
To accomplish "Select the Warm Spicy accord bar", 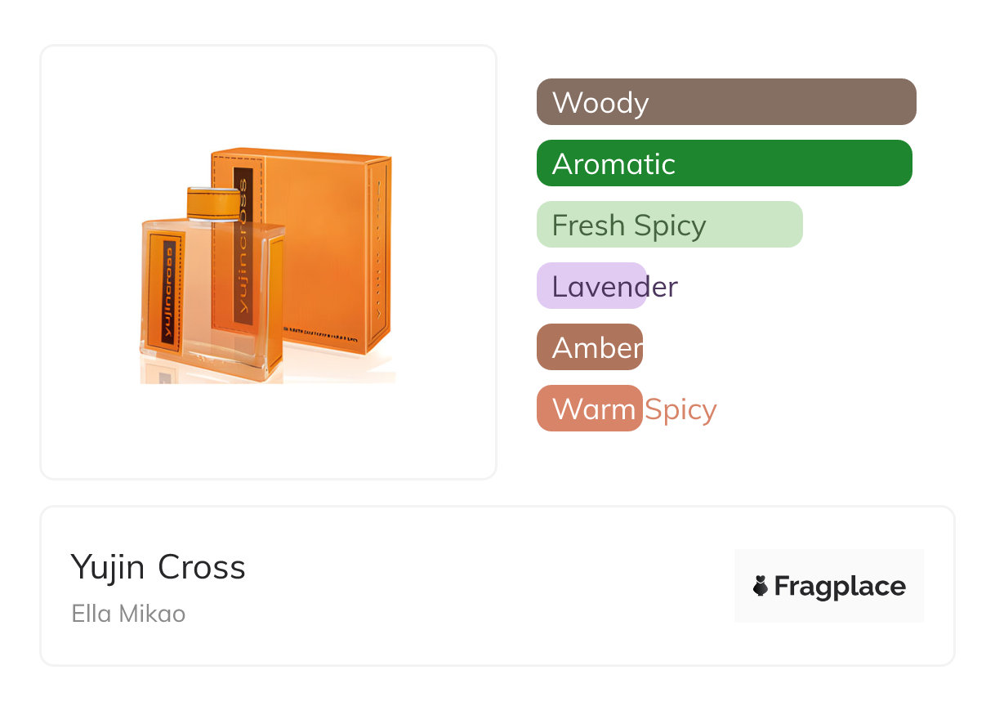I will point(589,409).
